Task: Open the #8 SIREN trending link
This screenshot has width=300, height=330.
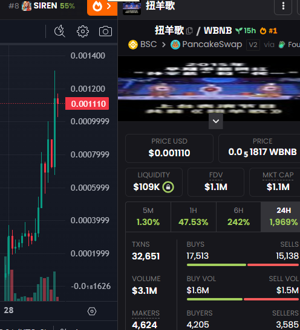Action: click(42, 6)
